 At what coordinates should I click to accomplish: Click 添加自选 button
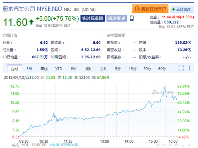click(182, 9)
